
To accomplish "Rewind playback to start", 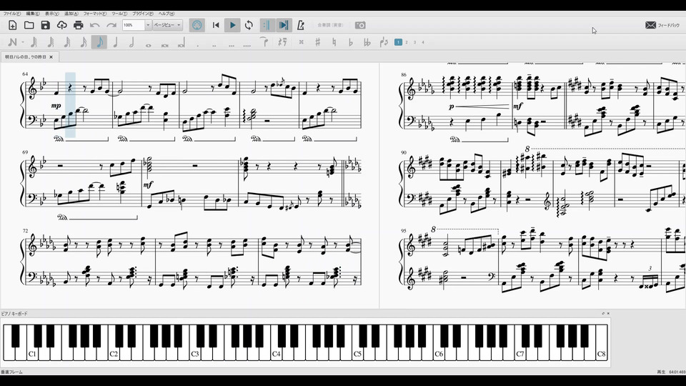I will 216,26.
